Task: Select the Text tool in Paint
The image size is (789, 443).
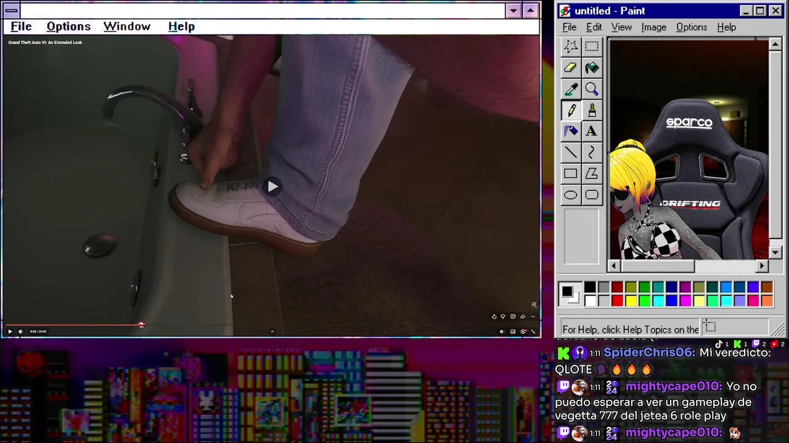Action: tap(592, 131)
